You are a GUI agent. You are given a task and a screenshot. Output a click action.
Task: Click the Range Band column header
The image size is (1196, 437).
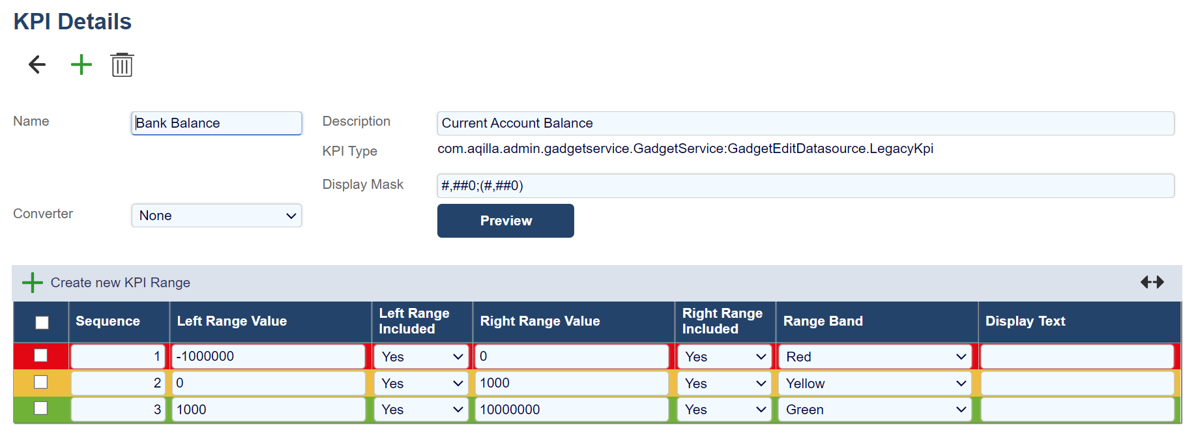point(823,321)
